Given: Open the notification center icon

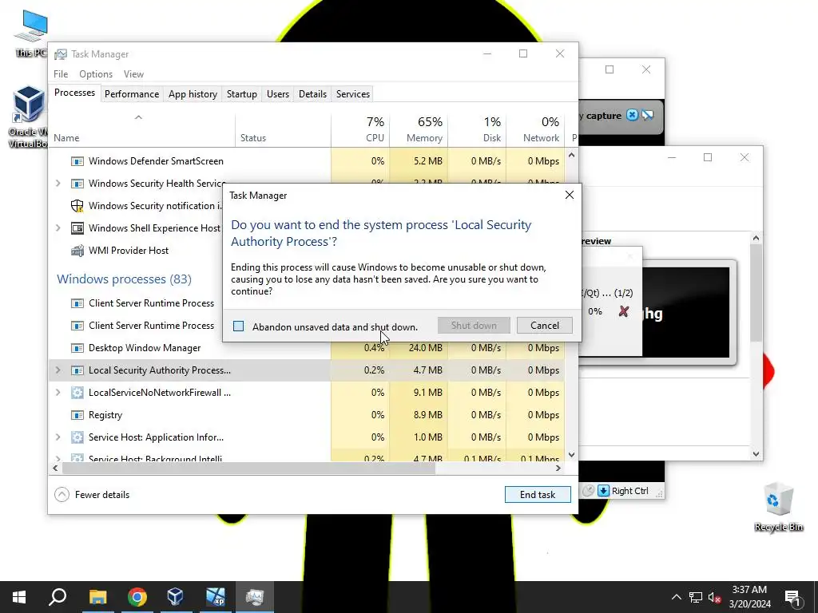Looking at the screenshot, I should coord(792,597).
